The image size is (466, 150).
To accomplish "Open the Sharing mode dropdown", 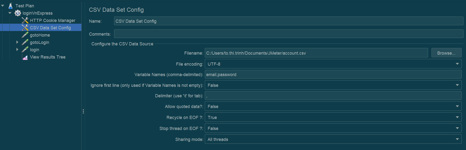I will [x=457, y=139].
